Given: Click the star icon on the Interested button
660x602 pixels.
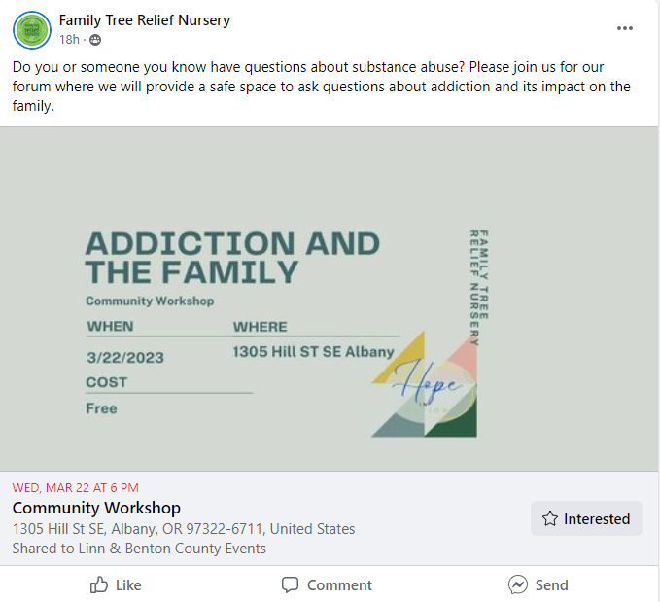Looking at the screenshot, I should coord(550,518).
